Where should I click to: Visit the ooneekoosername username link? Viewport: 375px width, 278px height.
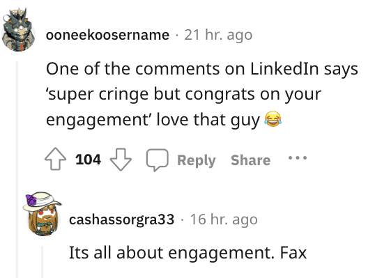pyautogui.click(x=107, y=35)
